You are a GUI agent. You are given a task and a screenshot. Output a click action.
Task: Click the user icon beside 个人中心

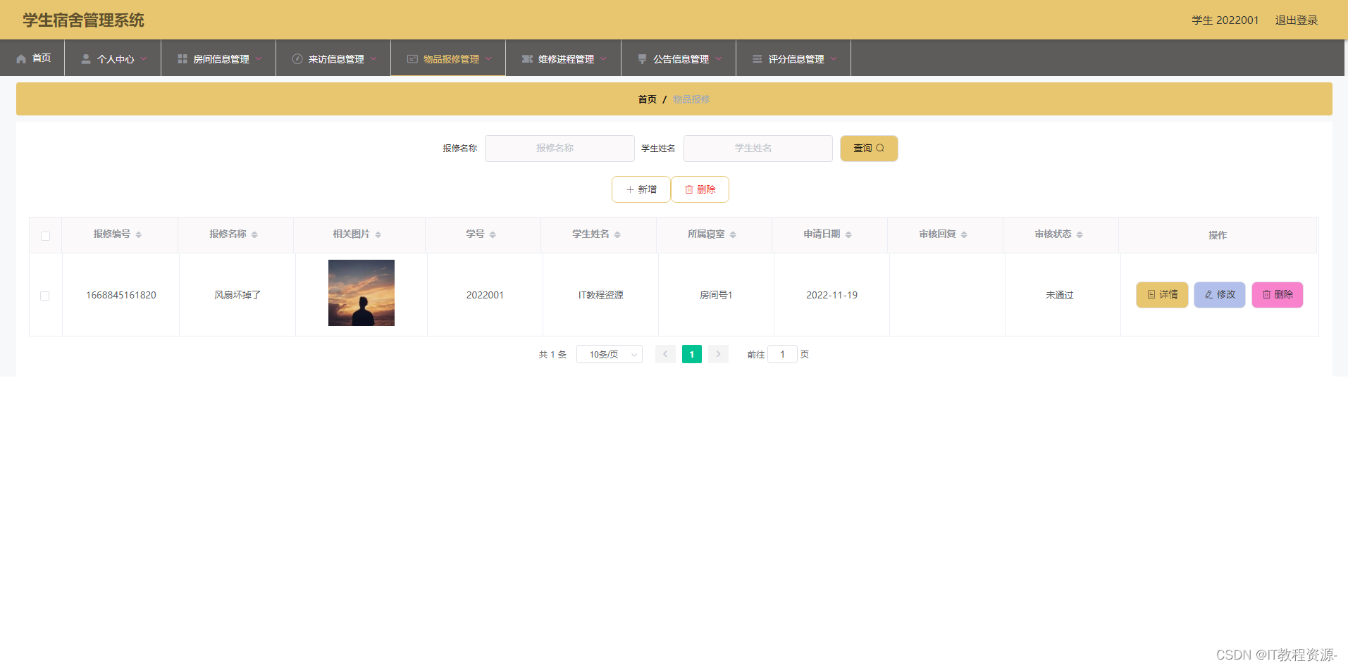(x=86, y=59)
